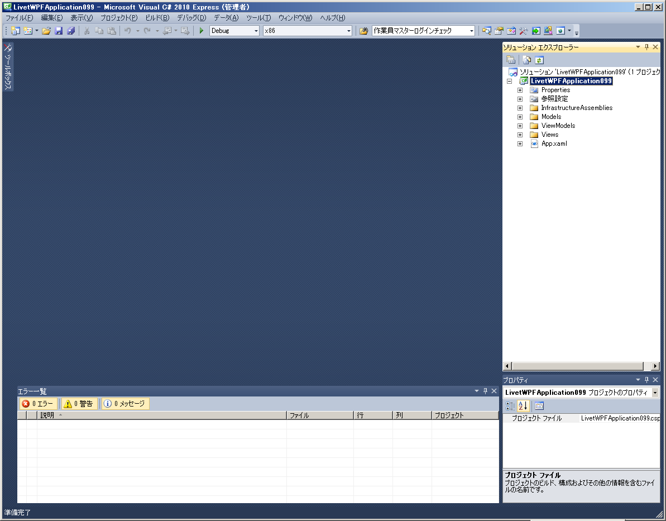Select the プロジェクト ファイル property row
Screen dimensions: 666x521
[x=582, y=418]
